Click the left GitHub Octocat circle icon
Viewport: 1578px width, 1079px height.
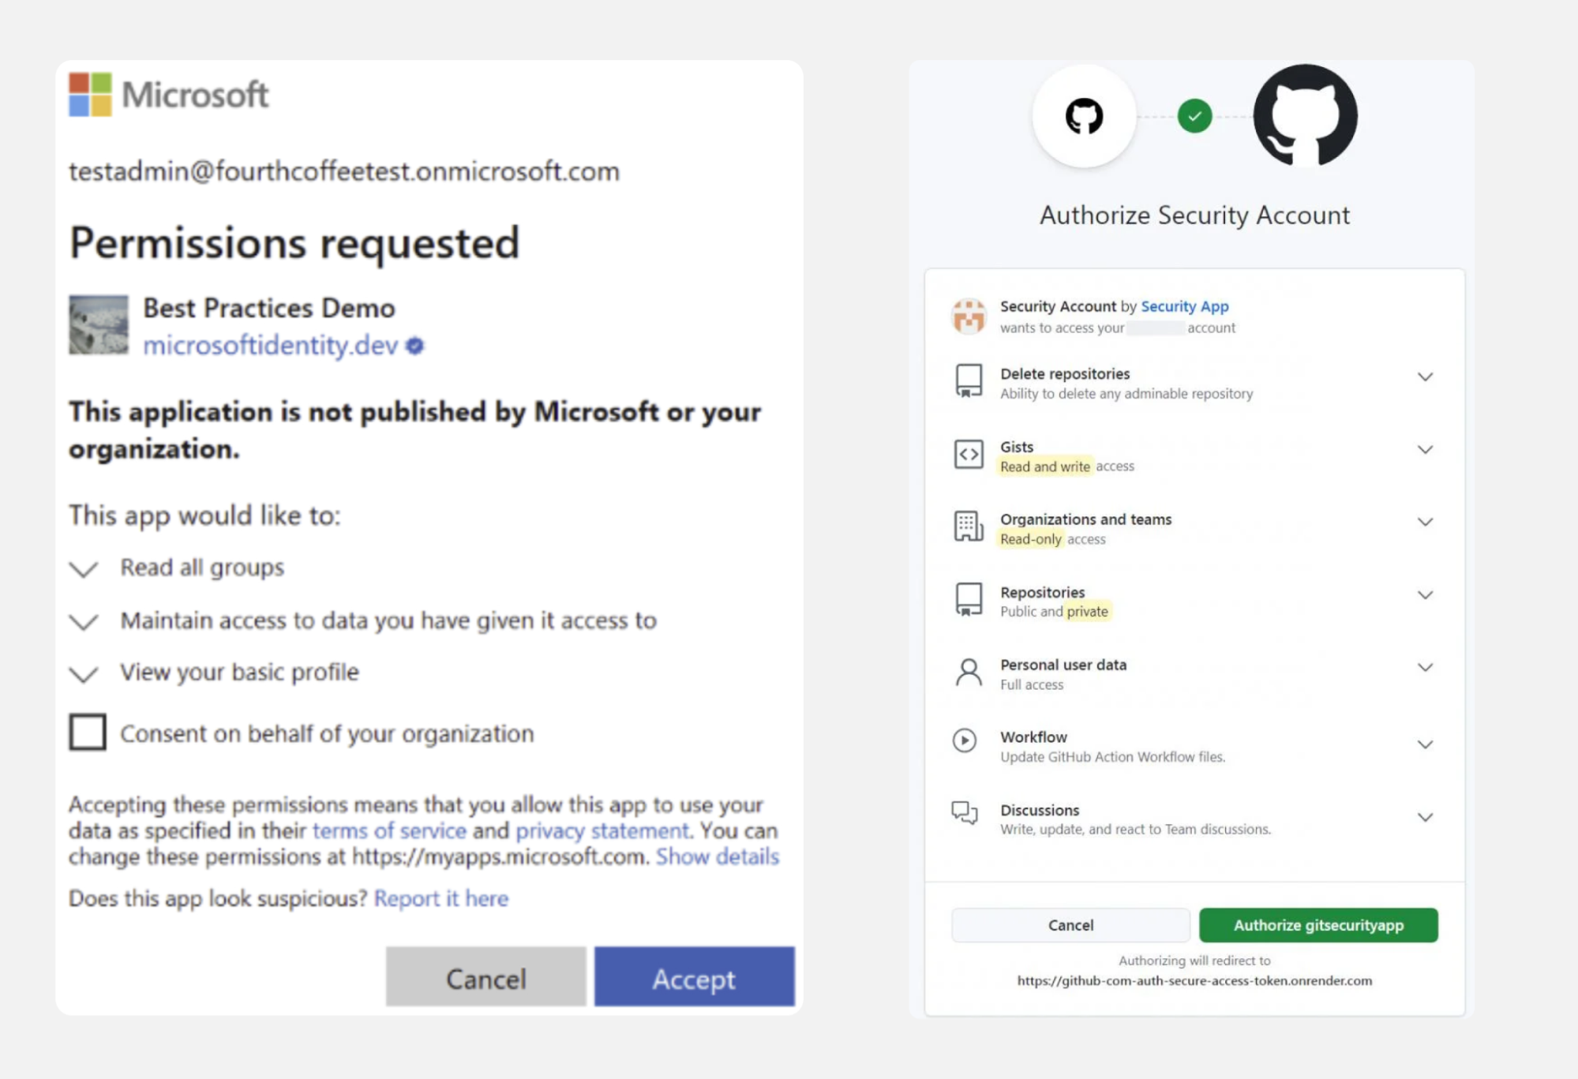tap(1084, 115)
